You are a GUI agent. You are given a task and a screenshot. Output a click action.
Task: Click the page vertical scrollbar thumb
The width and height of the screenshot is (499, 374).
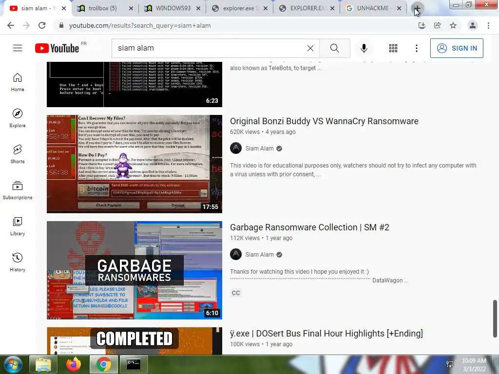tap(495, 318)
